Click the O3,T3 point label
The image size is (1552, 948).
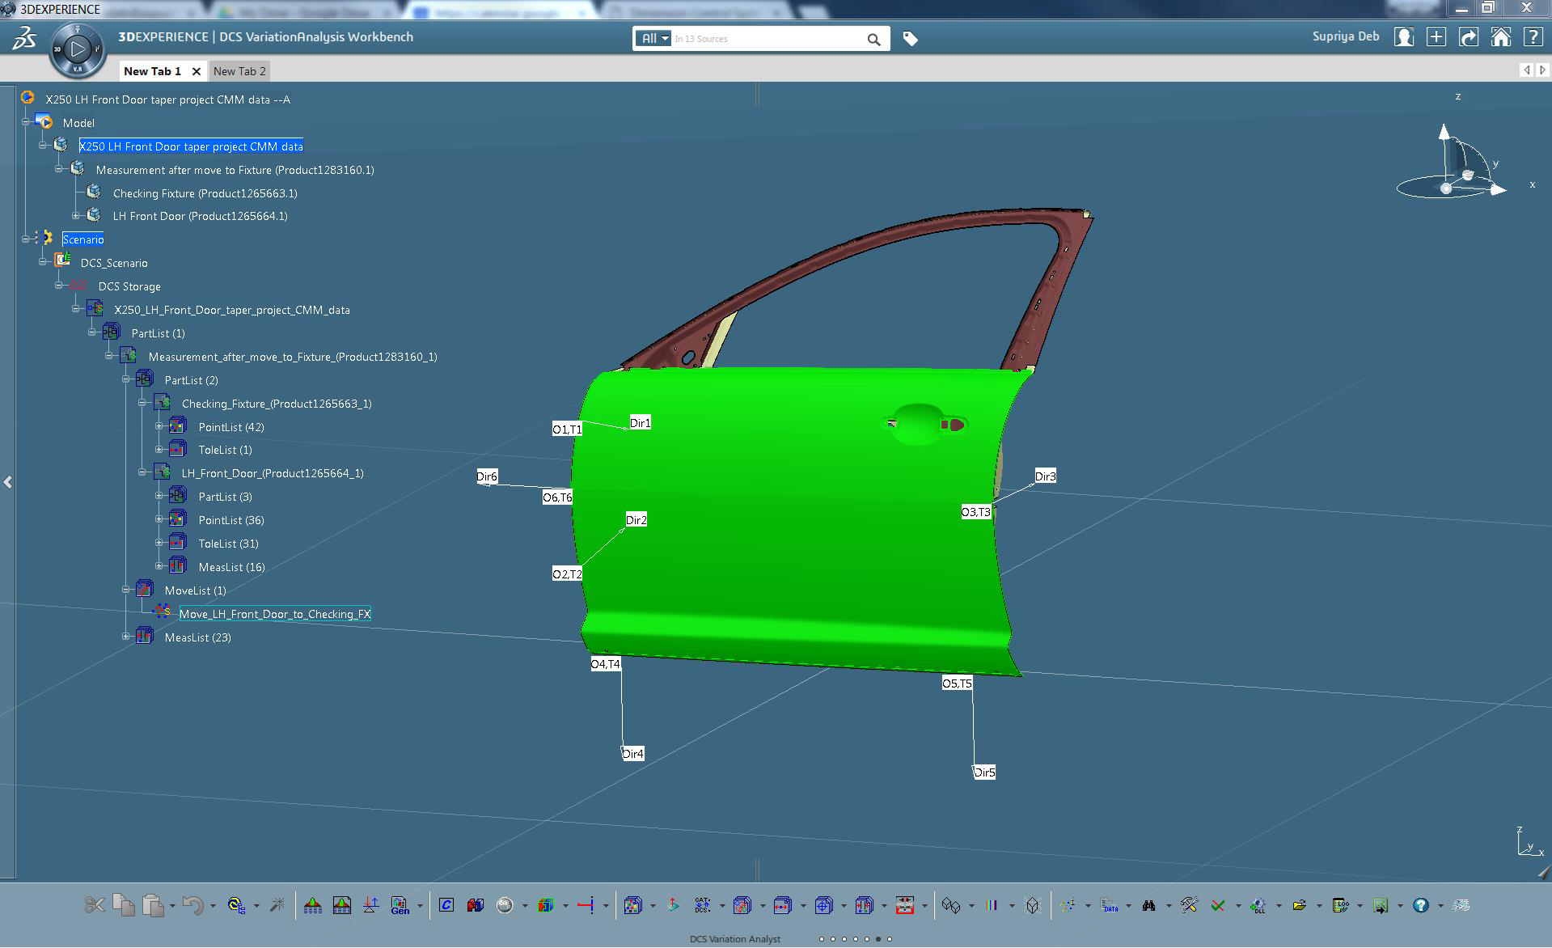click(x=975, y=512)
